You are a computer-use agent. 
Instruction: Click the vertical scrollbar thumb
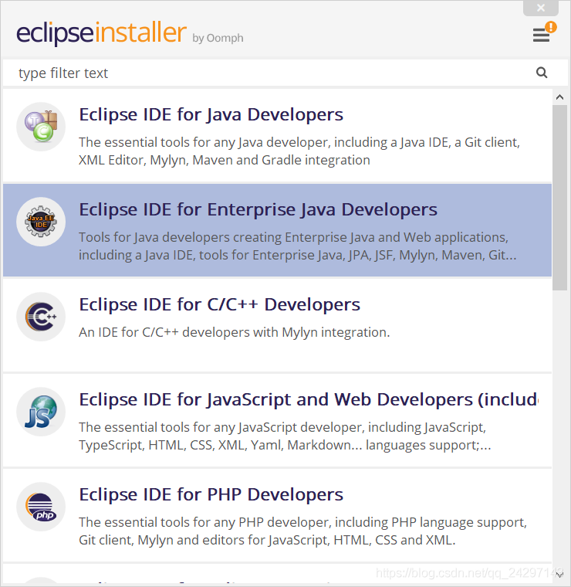tap(559, 197)
